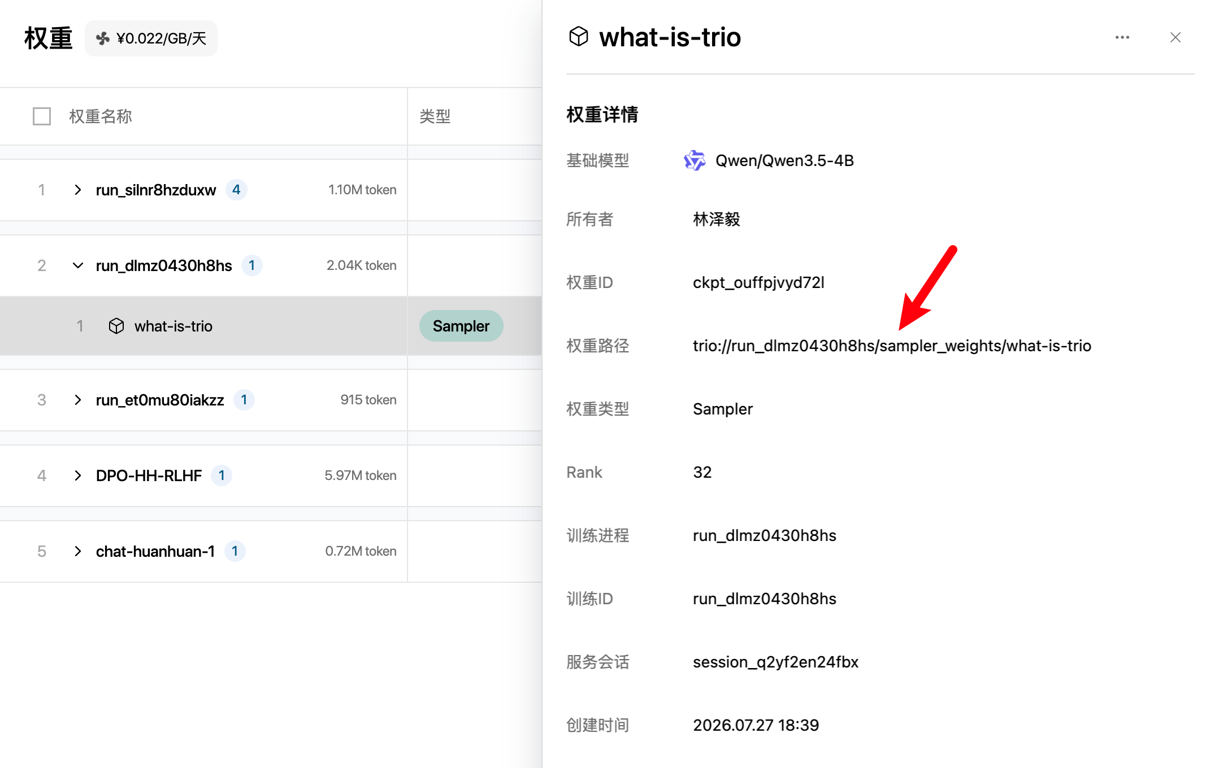The image size is (1214, 768).
Task: Click the run_silnr8hzduxw run name
Action: click(156, 190)
